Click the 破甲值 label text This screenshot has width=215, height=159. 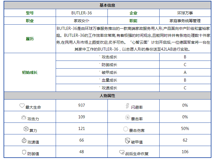[x=137, y=142]
